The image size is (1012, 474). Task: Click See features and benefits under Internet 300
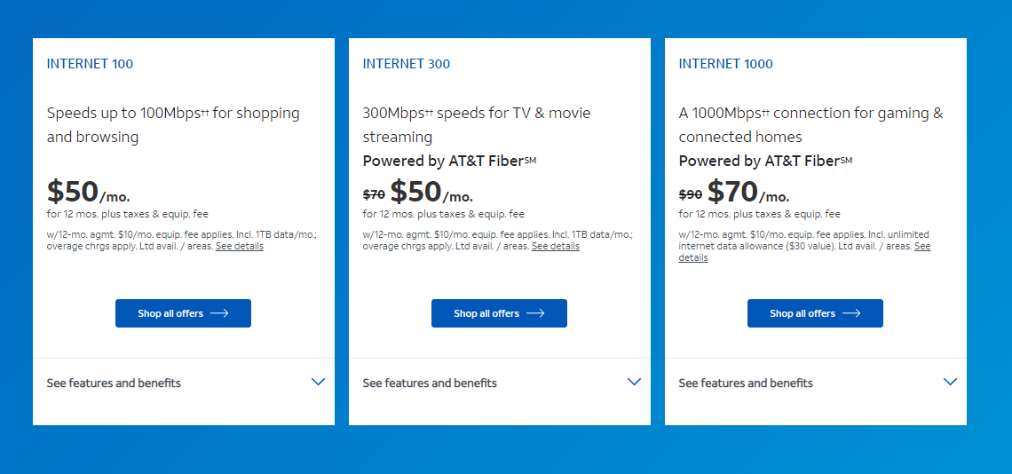tap(430, 383)
